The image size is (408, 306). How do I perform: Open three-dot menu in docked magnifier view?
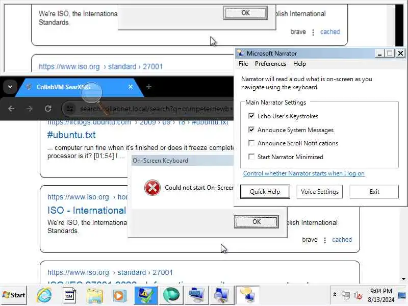coord(313,32)
